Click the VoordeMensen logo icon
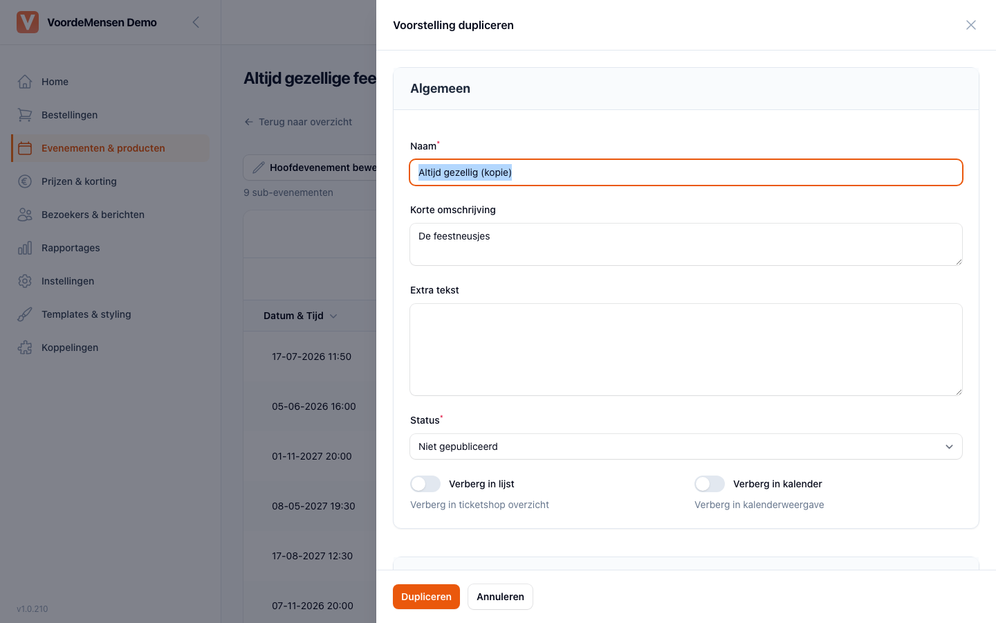Screen dimensions: 996x623 (28, 22)
